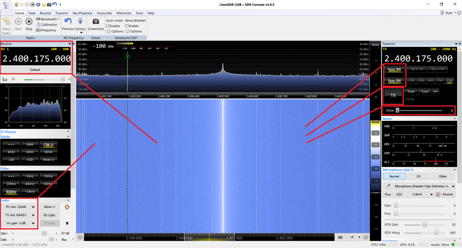Click the Screenshot camera icon in ribbon
The width and height of the screenshot is (462, 248).
(x=96, y=22)
